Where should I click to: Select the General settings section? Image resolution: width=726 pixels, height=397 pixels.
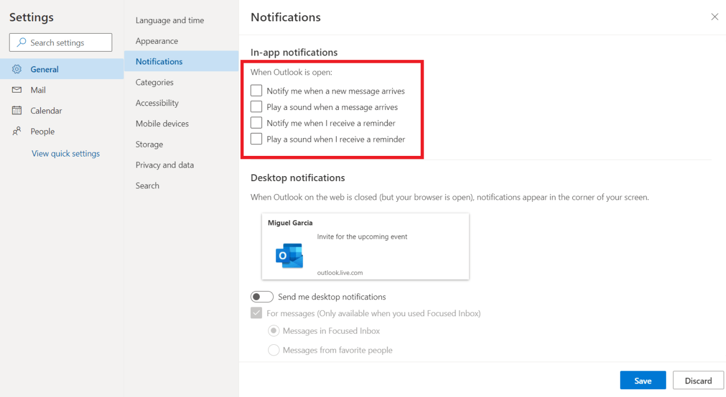click(x=62, y=70)
